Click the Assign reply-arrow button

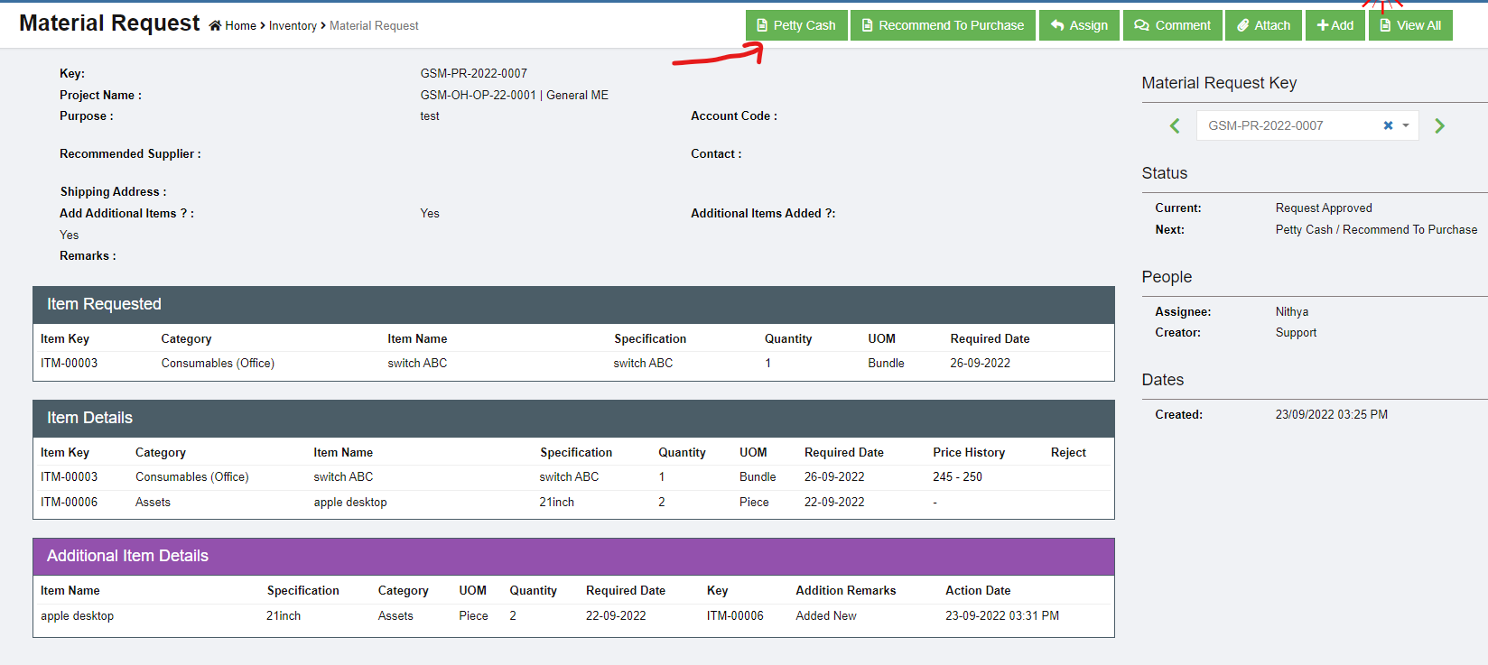1079,25
